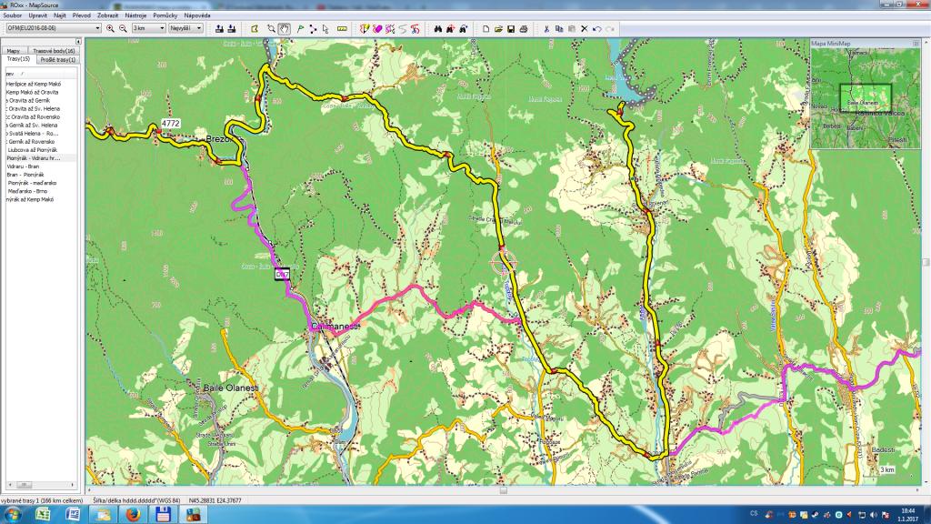Switch to the Prošlé trasy(1) tab
Image resolution: width=931 pixels, height=524 pixels.
(x=58, y=59)
